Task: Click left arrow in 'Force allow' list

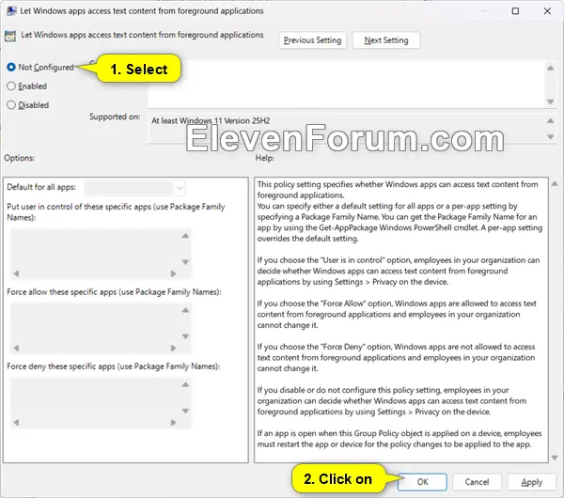Action: coord(16,348)
